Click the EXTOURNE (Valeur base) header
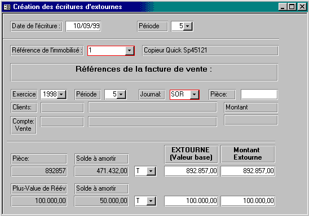The image size is (309, 216). 191,154
